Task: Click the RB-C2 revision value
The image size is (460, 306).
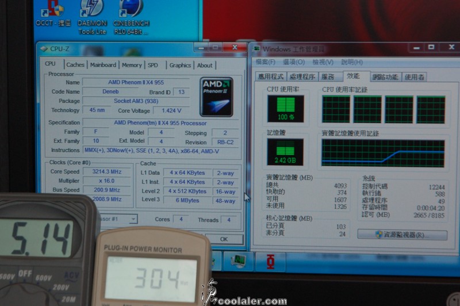Action: tap(225, 142)
